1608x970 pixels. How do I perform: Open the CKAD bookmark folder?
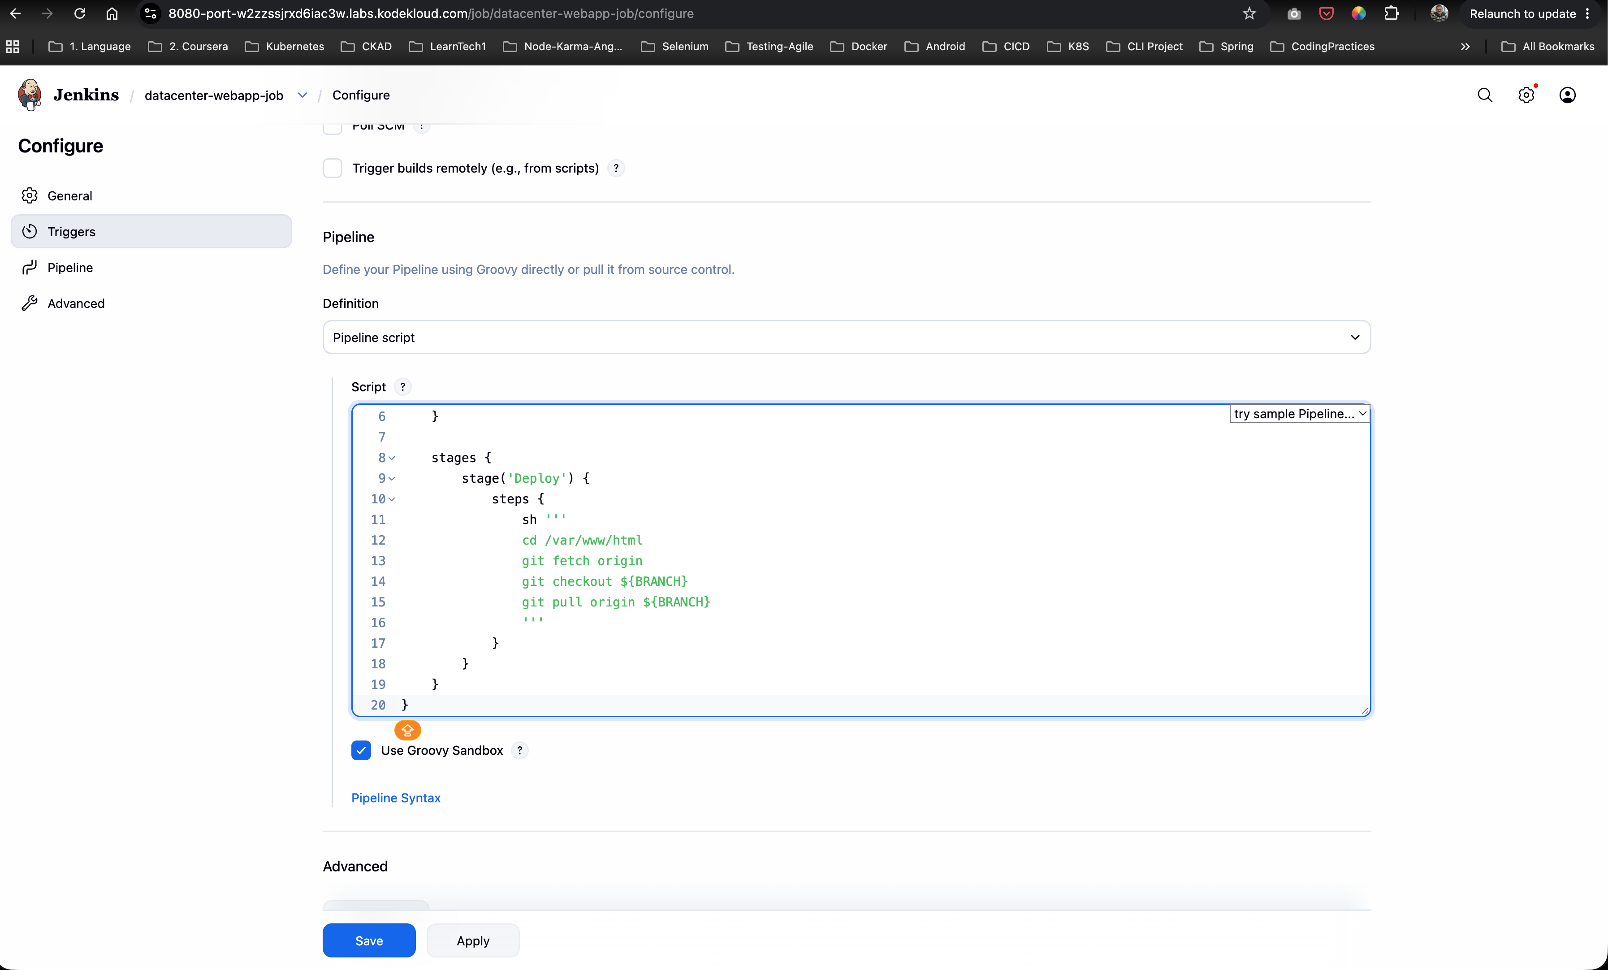(x=366, y=46)
